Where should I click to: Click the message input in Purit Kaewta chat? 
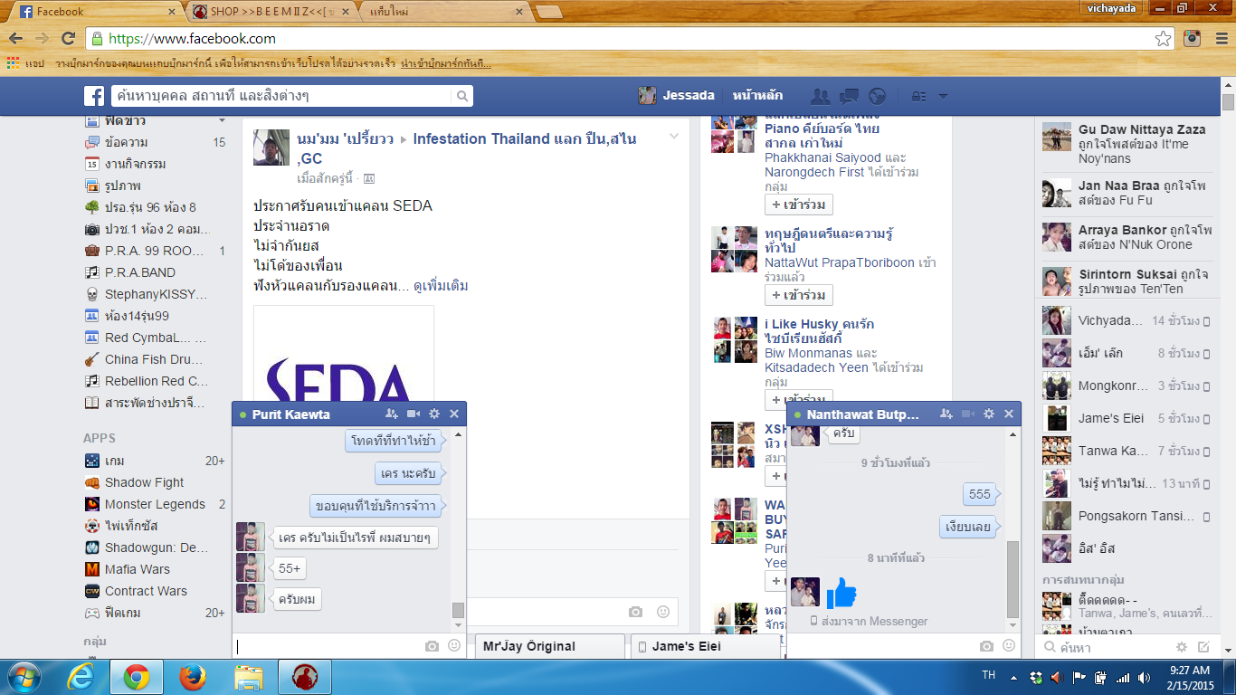pos(329,646)
